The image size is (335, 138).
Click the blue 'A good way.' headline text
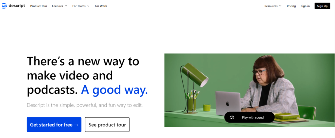click(x=114, y=90)
